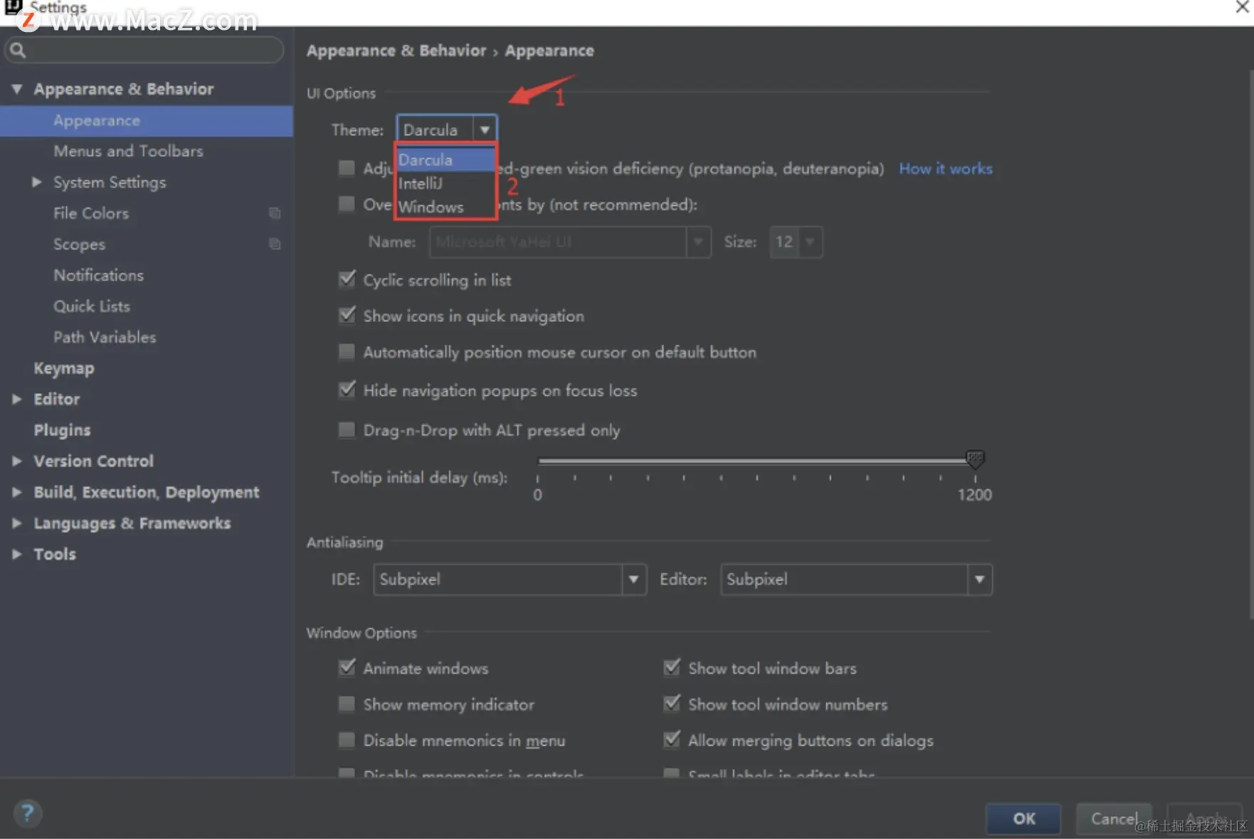Open Scopes settings page

79,244
